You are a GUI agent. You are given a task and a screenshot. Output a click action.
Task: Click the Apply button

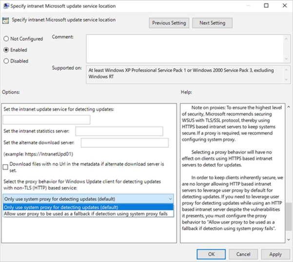click(275, 254)
